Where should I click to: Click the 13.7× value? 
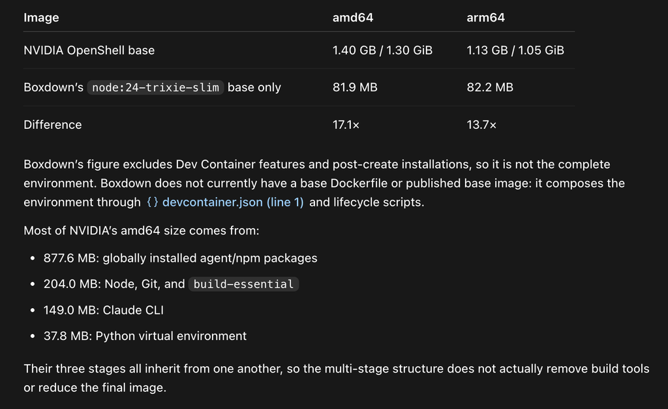click(481, 124)
